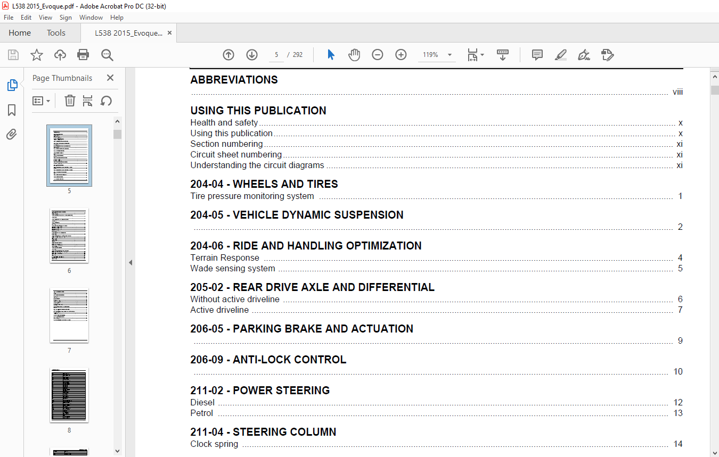Open the Attachments paperclip pane
Image resolution: width=719 pixels, height=457 pixels.
(12, 134)
